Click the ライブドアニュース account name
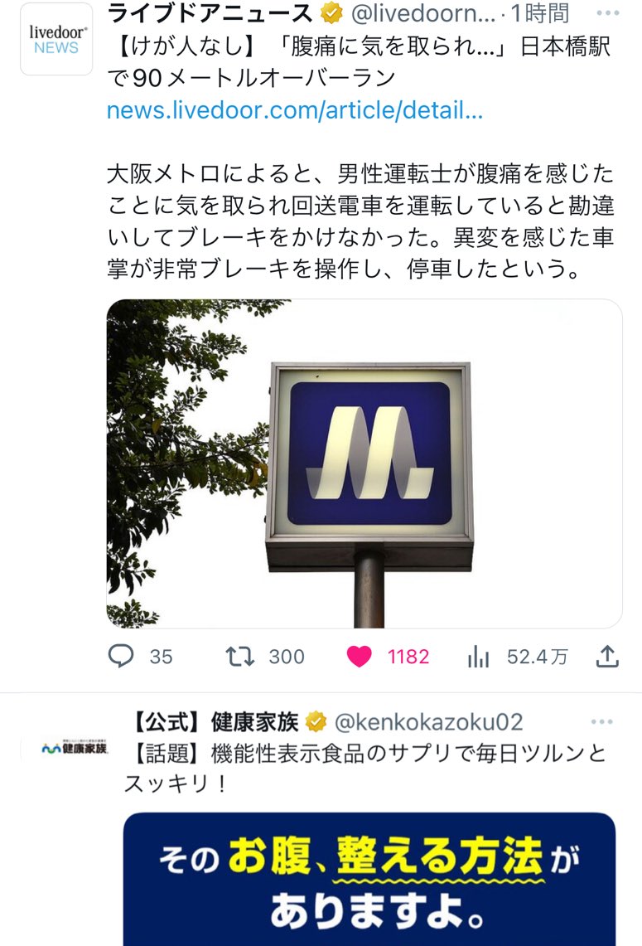This screenshot has height=946, width=642. (210, 12)
